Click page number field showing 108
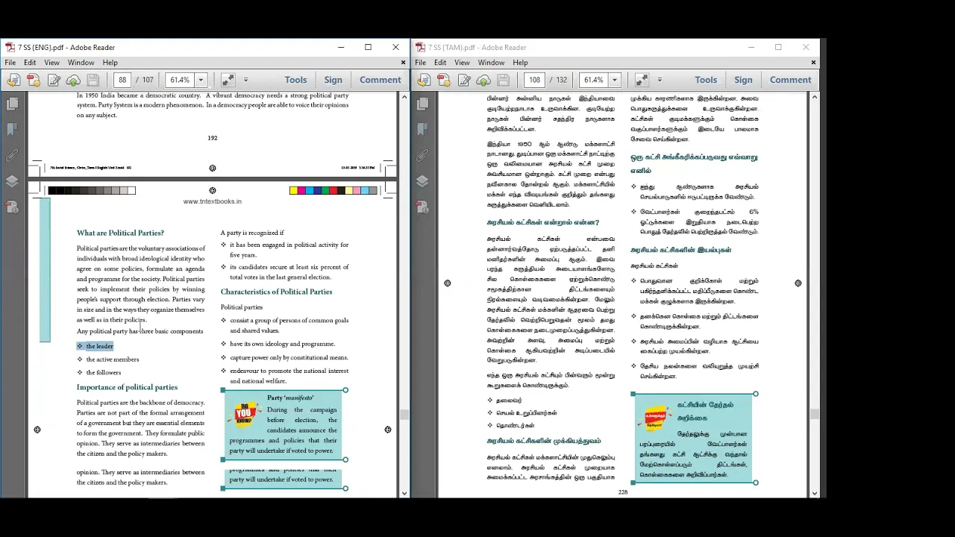 [534, 80]
